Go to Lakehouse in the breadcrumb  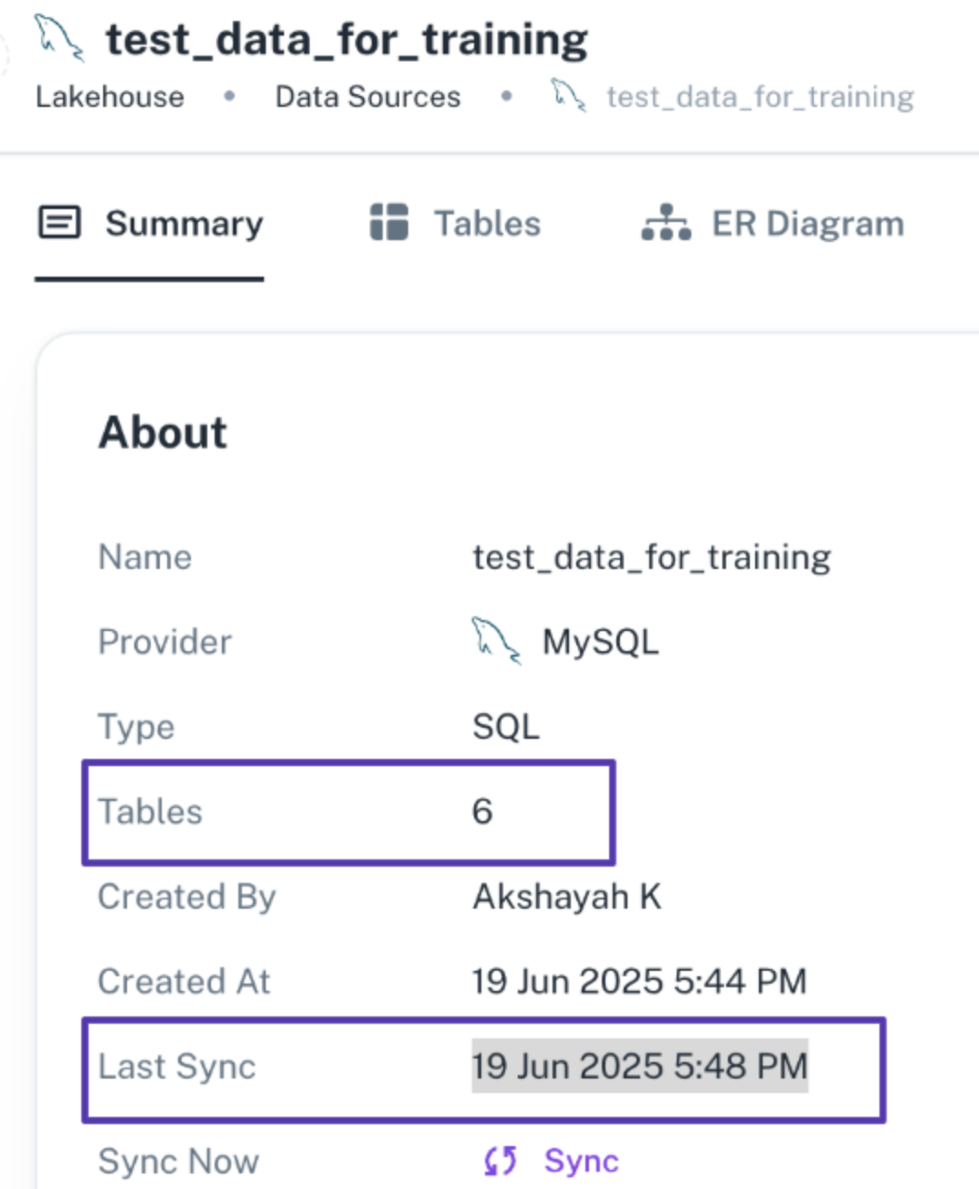pos(110,96)
